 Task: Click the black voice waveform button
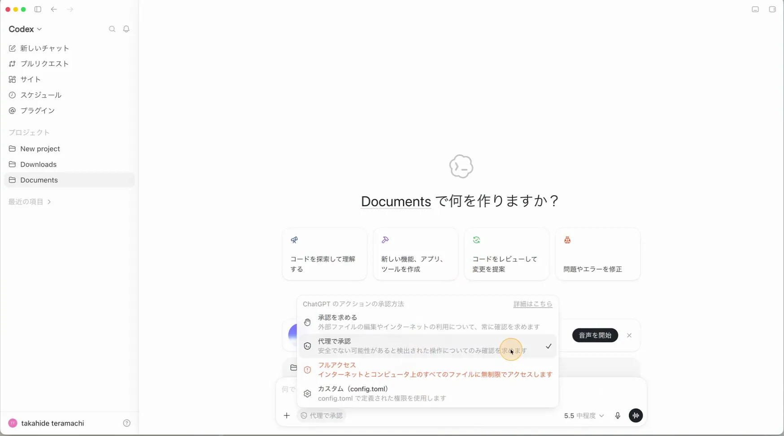pyautogui.click(x=636, y=416)
